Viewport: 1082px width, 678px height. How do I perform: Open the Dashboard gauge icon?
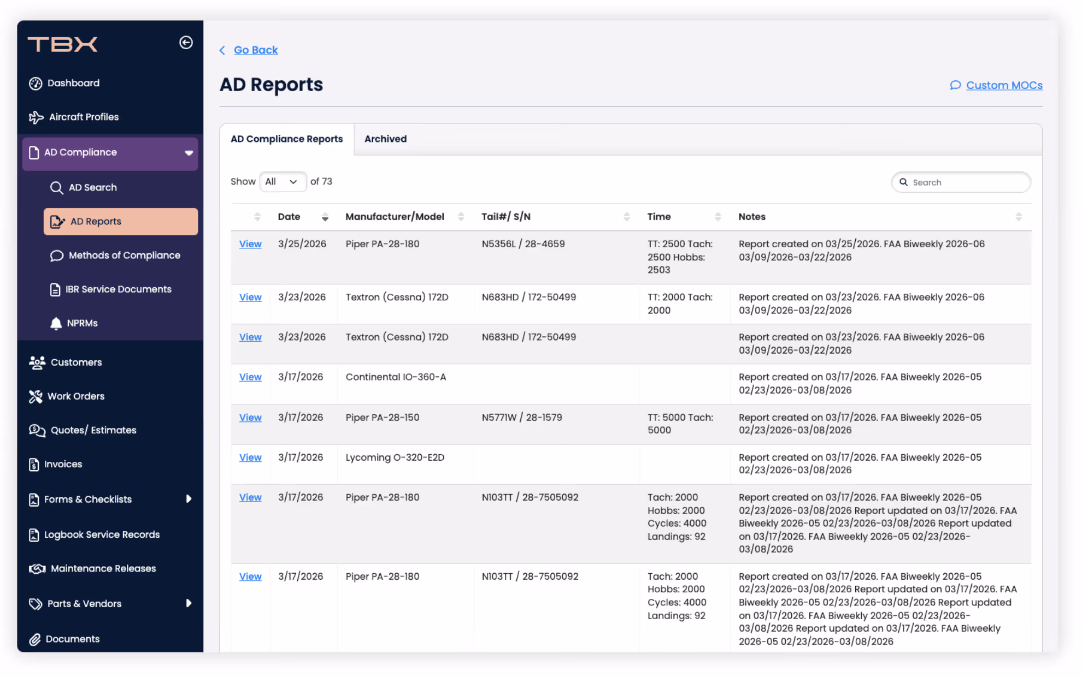pos(36,84)
